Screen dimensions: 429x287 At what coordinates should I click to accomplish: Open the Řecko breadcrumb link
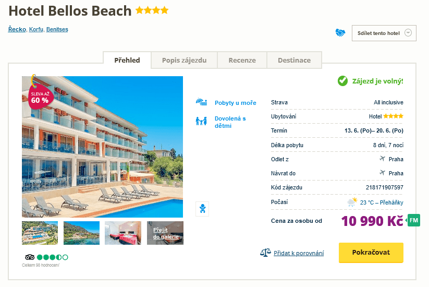17,29
